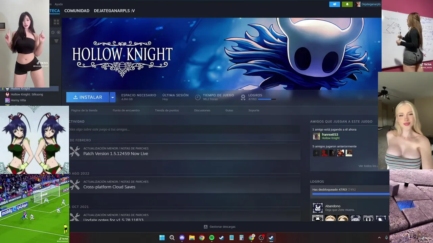Click the ÚLTIMA SESIÓN Hoy stat

[x=175, y=97]
